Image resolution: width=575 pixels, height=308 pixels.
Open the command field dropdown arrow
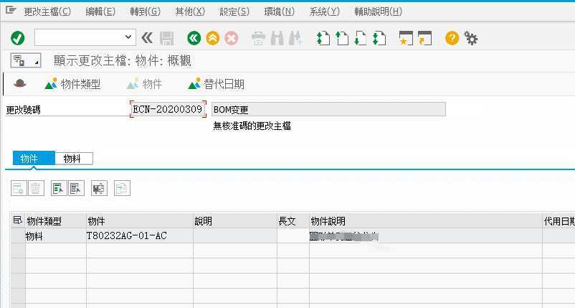coord(128,37)
